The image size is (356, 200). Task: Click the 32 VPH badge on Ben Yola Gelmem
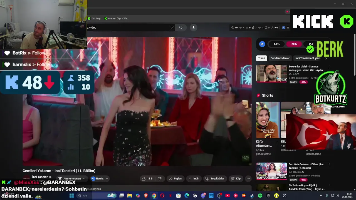(293, 180)
